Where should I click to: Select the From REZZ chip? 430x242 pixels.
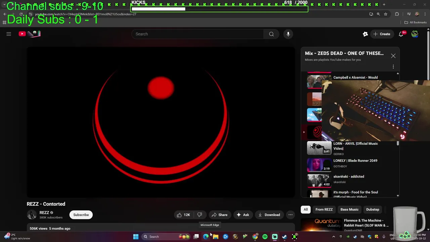click(x=324, y=209)
